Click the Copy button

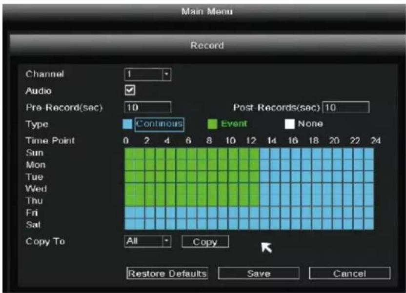[205, 241]
